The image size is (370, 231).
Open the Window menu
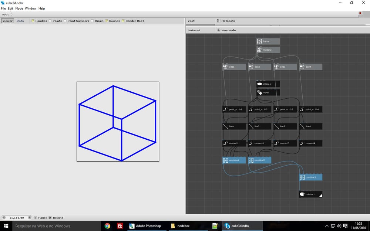pyautogui.click(x=31, y=8)
